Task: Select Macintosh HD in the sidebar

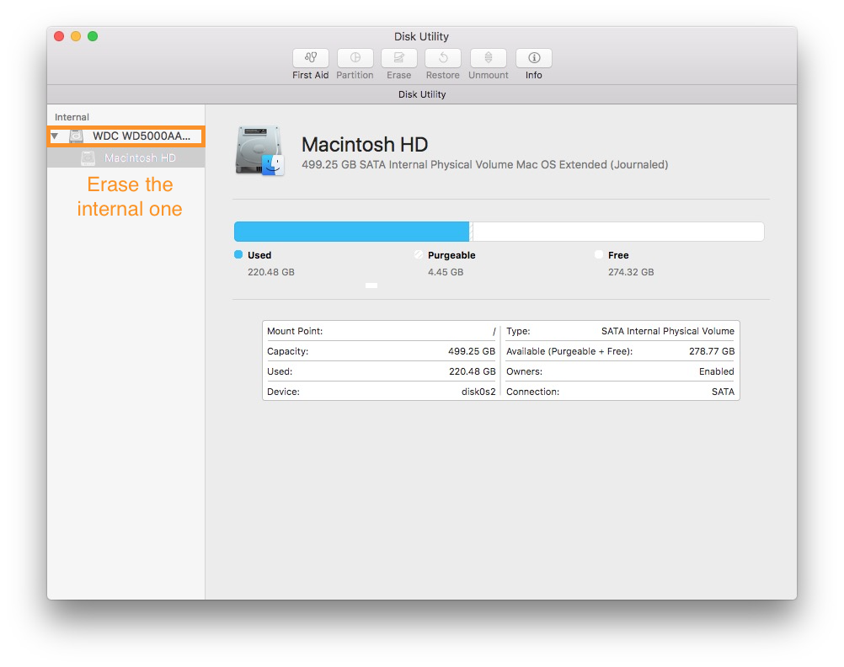Action: [142, 157]
